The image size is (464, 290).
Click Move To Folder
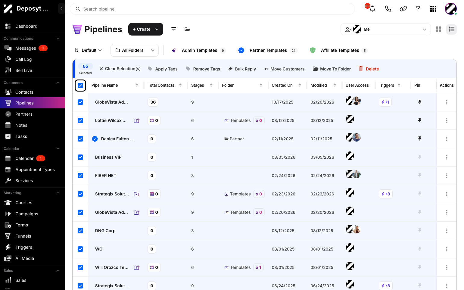pyautogui.click(x=332, y=69)
